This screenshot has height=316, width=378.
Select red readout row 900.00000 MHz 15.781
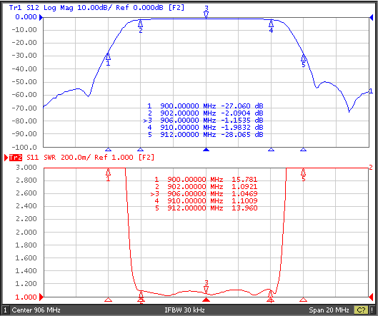point(206,180)
